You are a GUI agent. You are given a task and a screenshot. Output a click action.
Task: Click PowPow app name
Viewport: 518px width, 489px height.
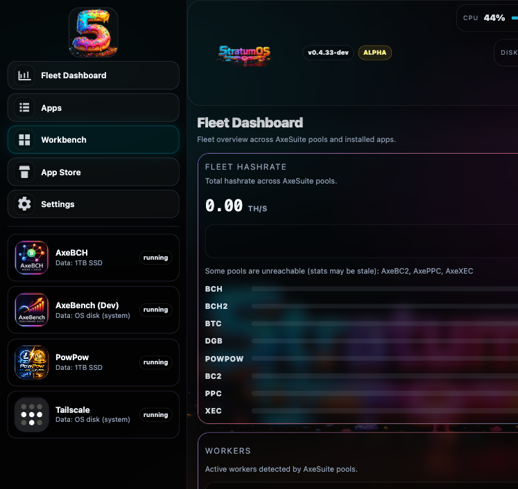[x=72, y=357]
